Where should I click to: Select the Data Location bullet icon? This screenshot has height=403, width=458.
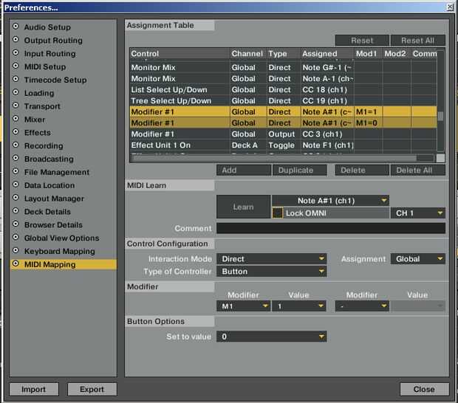click(x=16, y=185)
